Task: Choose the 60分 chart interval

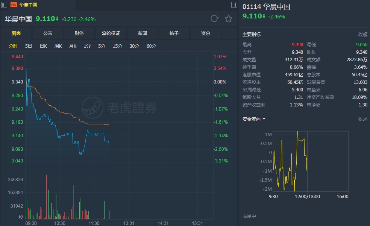Action: point(151,46)
